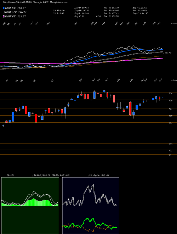Image resolution: width=177 pixels, height=234 pixels.
Task: Click the 52 L: 0.00 value
Action: [x=58, y=13]
